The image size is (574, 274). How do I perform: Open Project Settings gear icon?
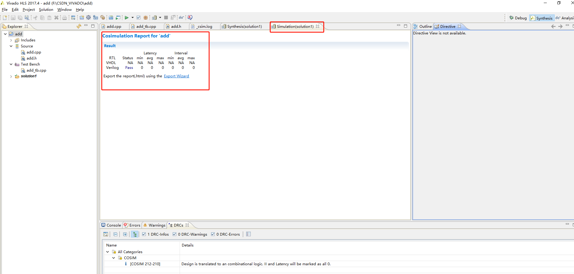click(88, 18)
